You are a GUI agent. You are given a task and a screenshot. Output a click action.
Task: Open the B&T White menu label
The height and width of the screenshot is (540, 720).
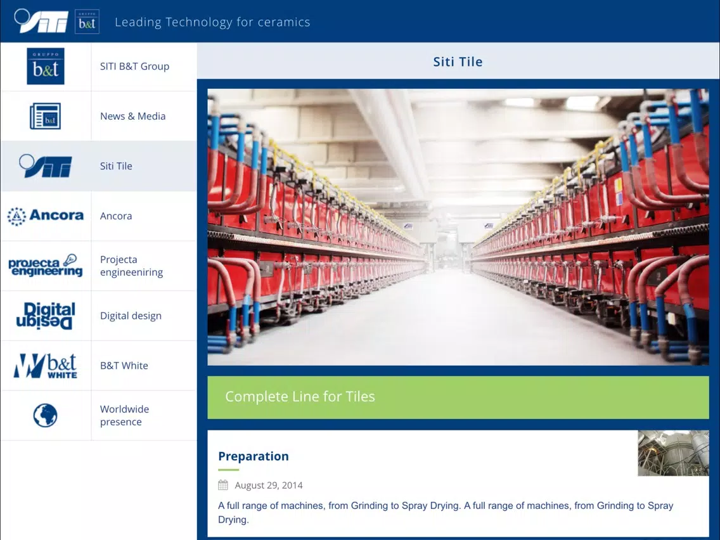pos(124,366)
